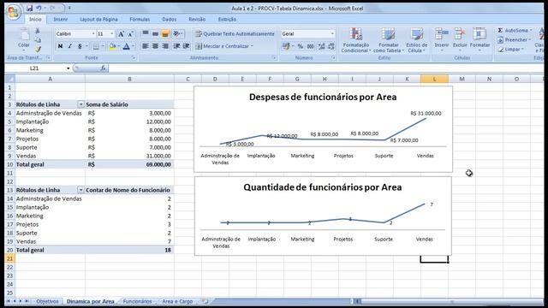Click Mesclar e Centralizar

tap(223, 46)
